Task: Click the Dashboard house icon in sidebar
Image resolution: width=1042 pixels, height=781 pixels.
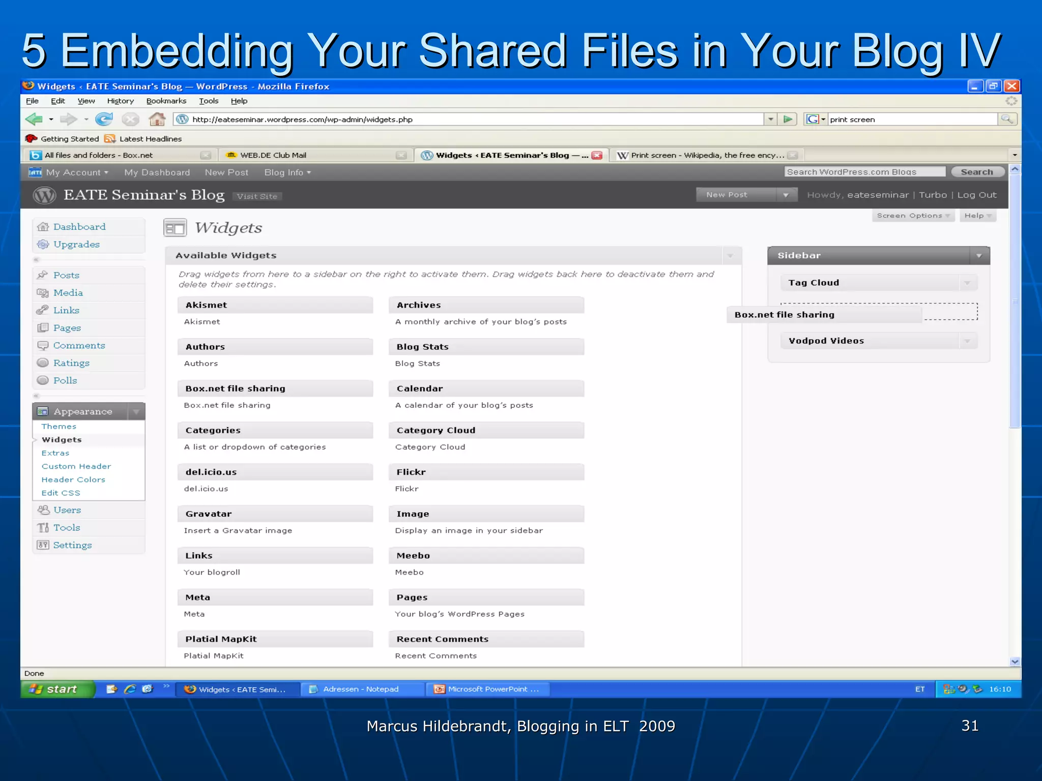Action: (43, 227)
